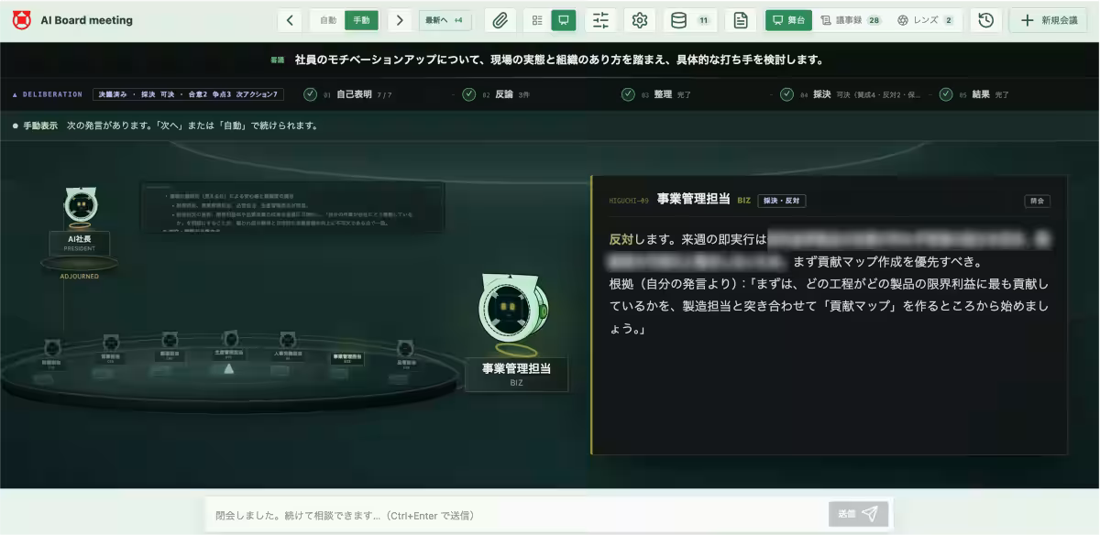Open the meeting history clock icon
The image size is (1100, 535).
986,20
